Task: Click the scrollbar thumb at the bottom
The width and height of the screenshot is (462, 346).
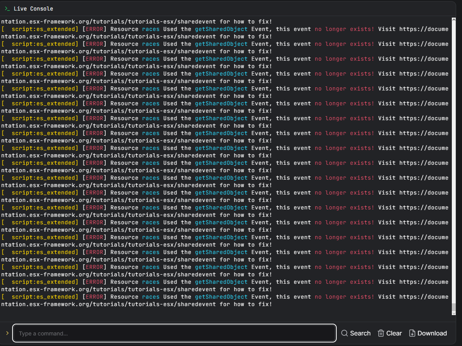Action: tap(453, 307)
